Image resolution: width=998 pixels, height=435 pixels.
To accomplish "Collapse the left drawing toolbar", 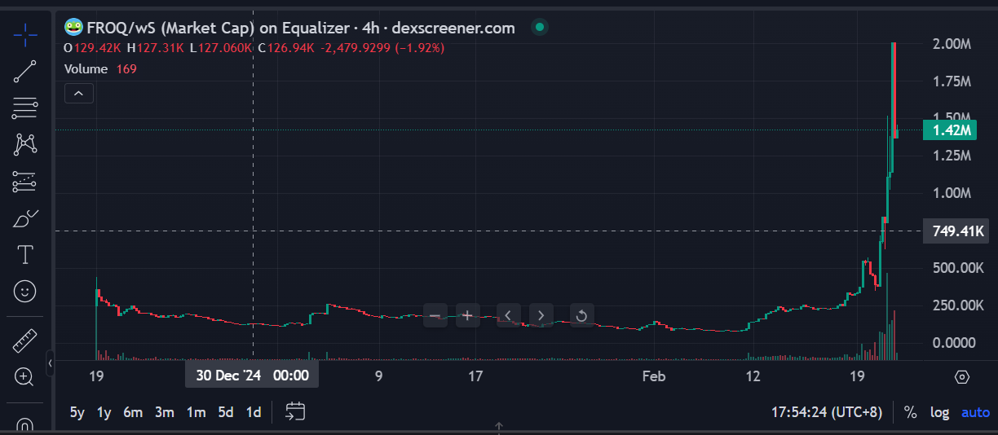I will pos(50,362).
